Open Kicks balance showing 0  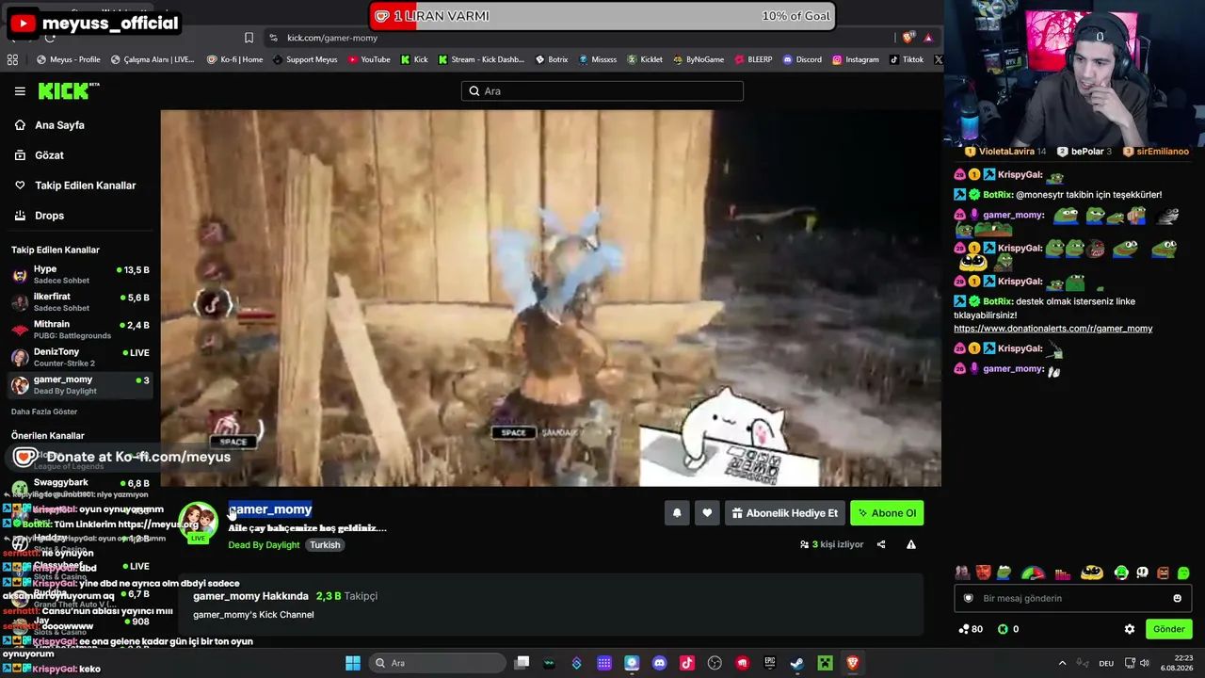click(x=1008, y=629)
